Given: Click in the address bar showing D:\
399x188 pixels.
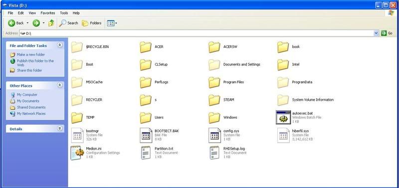Looking at the screenshot, I should [197, 33].
